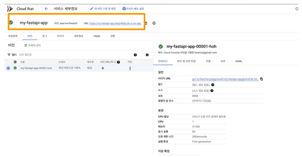The image size is (302, 157).
Task: Click the concurrency value 80
Action: pyautogui.click(x=194, y=132)
